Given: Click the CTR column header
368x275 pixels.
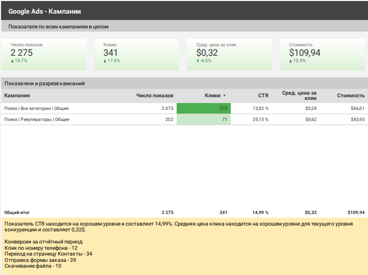Looking at the screenshot, I should 263,96.
